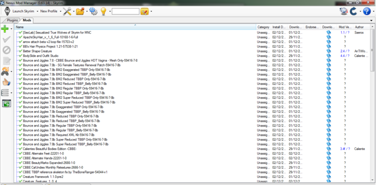The image size is (376, 185).
Task: Toggle checkmark for BodySlide and Outfit Studio
Action: 21,55
